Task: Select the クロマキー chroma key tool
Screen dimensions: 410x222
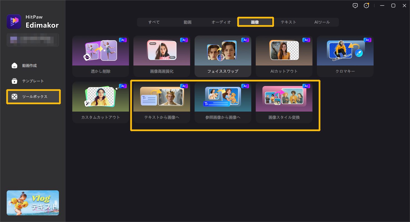Action: 345,56
